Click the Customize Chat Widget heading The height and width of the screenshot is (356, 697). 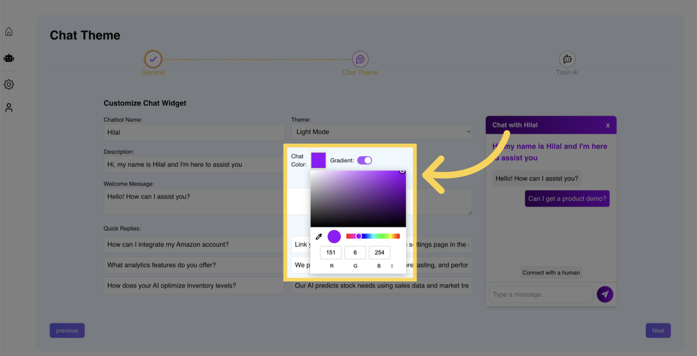[145, 103]
